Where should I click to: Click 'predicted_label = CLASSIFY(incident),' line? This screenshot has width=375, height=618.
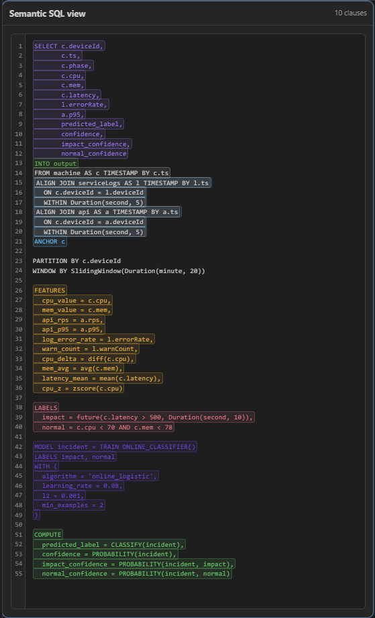pyautogui.click(x=109, y=544)
